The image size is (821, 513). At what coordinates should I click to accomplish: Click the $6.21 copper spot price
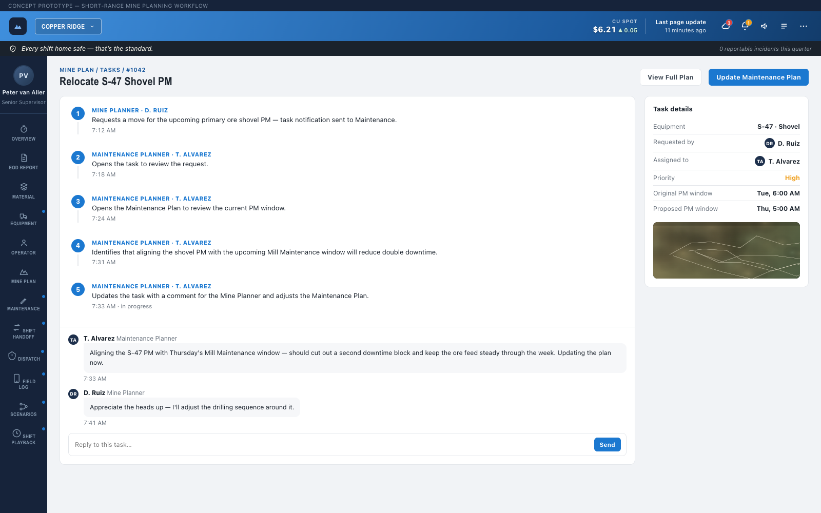[x=604, y=30]
